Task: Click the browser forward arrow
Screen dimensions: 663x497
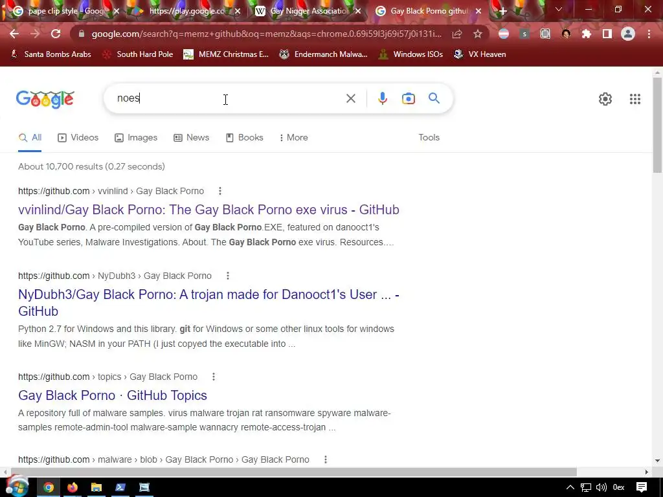Action: [x=35, y=34]
